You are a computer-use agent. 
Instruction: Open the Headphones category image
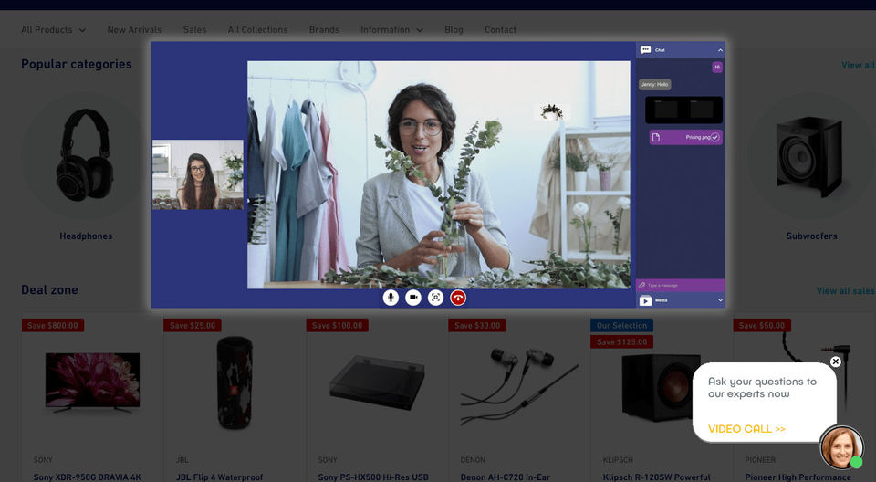click(85, 155)
